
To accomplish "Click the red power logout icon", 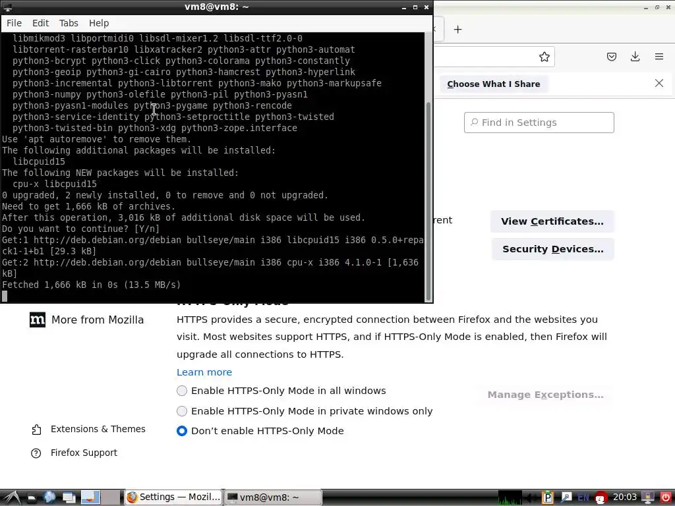I will (666, 498).
